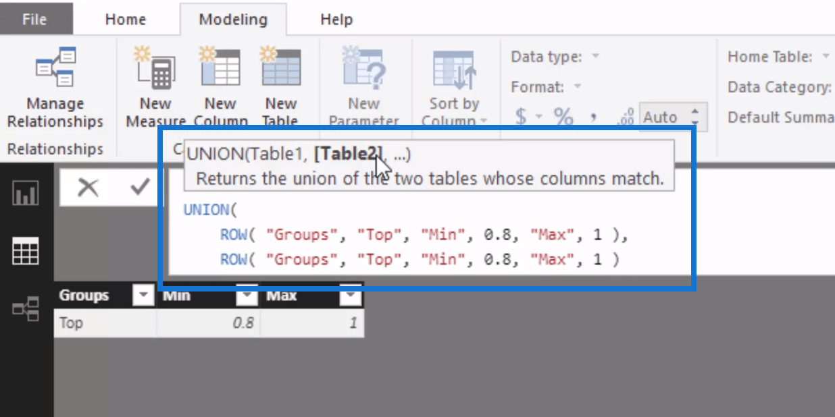The width and height of the screenshot is (835, 417).
Task: Apply percentage format
Action: [563, 117]
